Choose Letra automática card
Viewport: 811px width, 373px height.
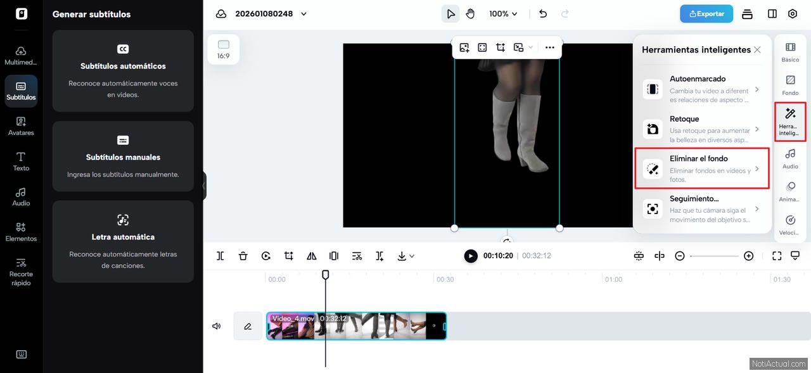click(x=123, y=241)
